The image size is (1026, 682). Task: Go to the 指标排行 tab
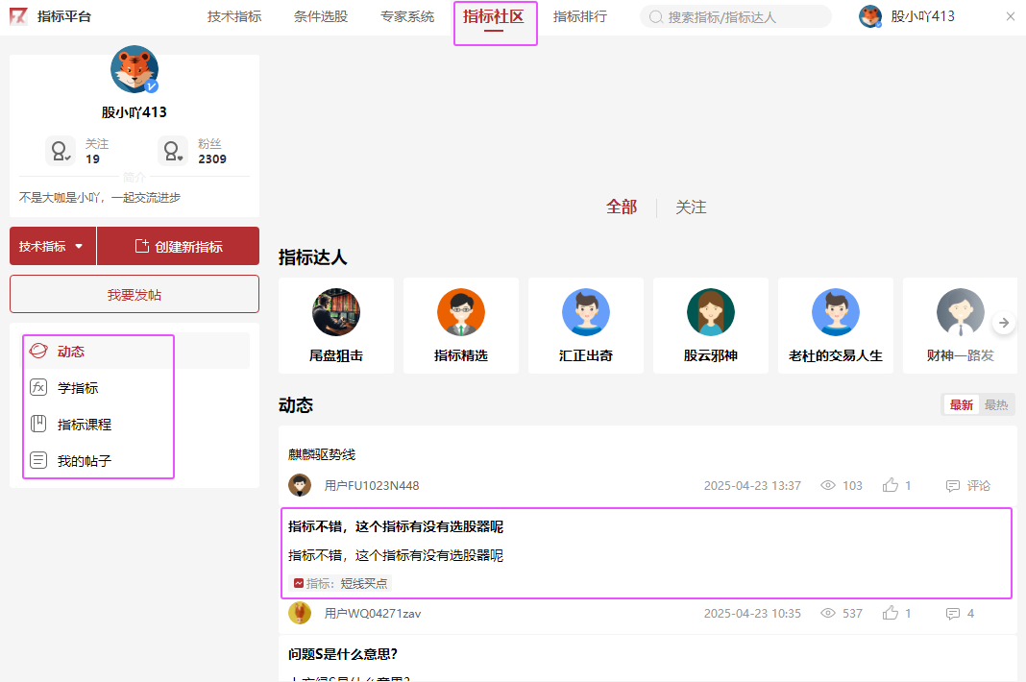tap(580, 16)
